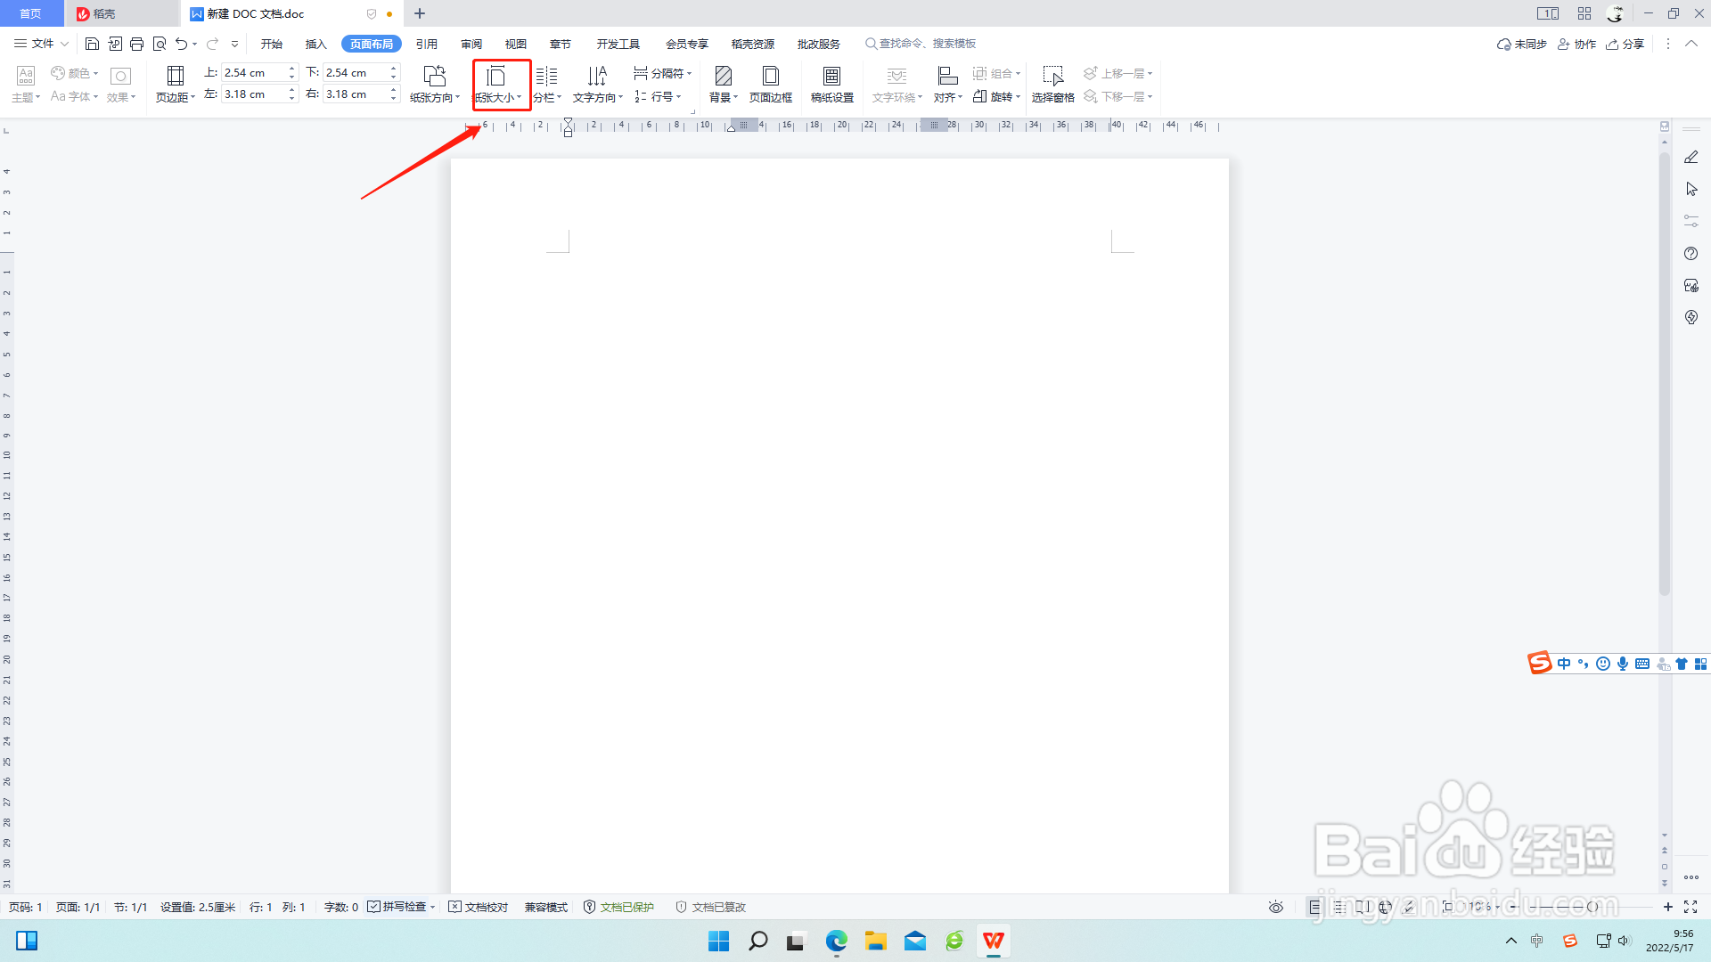Click the 纸张方向 paper orientation icon
The image size is (1711, 962).
click(434, 77)
